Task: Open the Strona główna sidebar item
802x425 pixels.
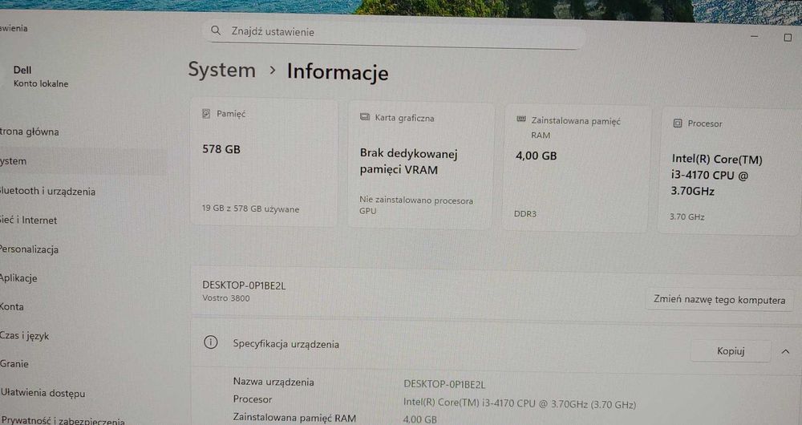Action: pos(29,132)
